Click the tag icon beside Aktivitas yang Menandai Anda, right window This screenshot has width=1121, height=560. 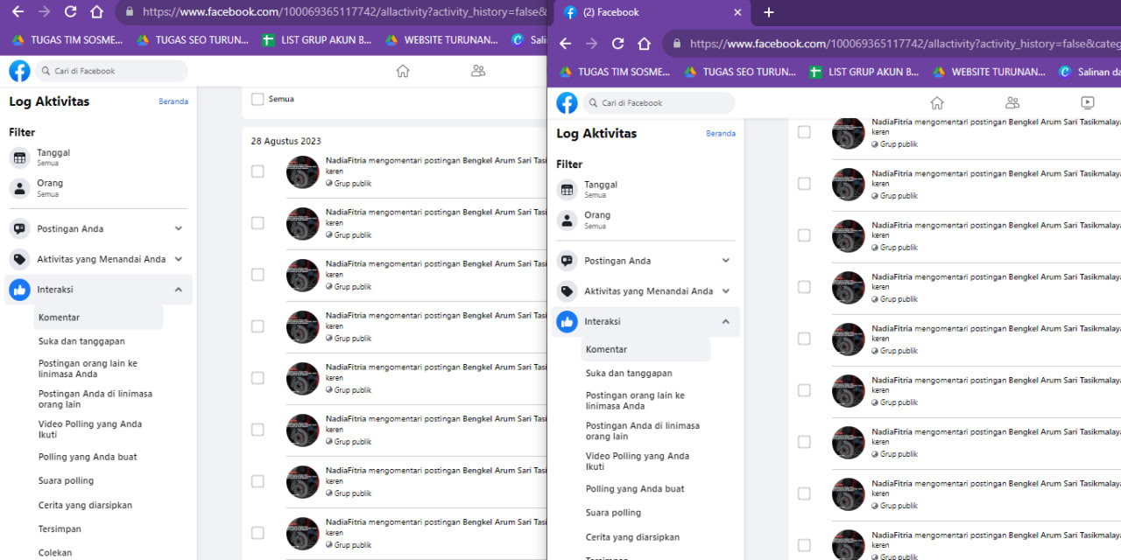point(567,291)
